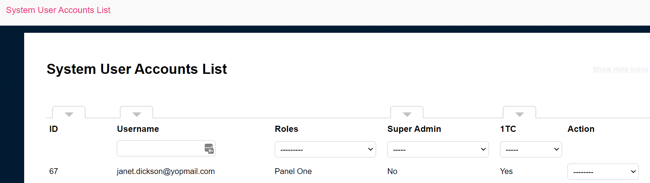Screen dimensions: 650x183
Task: Click the sort arrow tab above ID column
Action: tap(69, 112)
